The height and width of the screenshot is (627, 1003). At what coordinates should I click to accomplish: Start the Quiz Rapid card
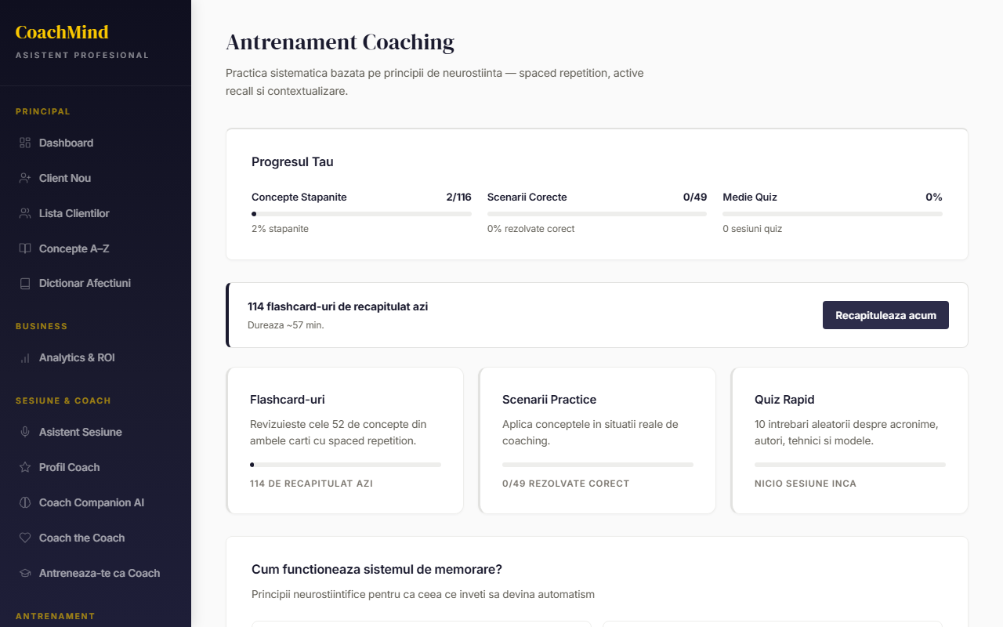pyautogui.click(x=849, y=440)
